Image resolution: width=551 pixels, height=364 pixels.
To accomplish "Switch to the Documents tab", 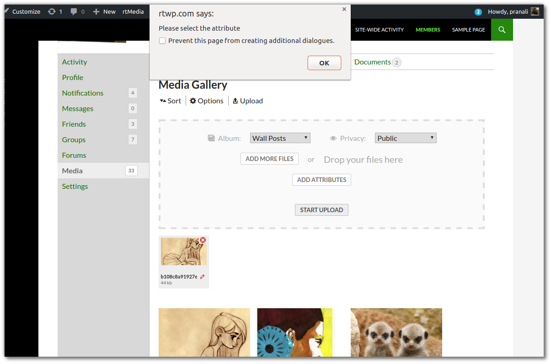I will click(373, 62).
